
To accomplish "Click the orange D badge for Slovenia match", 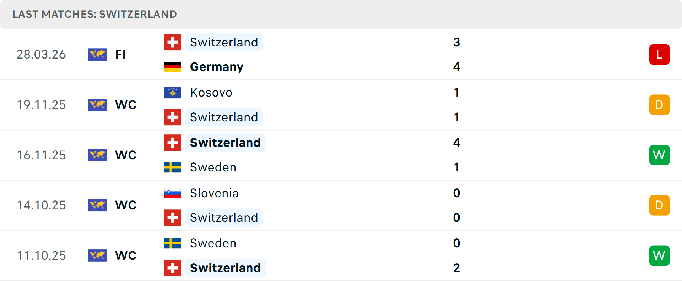I will pyautogui.click(x=659, y=205).
